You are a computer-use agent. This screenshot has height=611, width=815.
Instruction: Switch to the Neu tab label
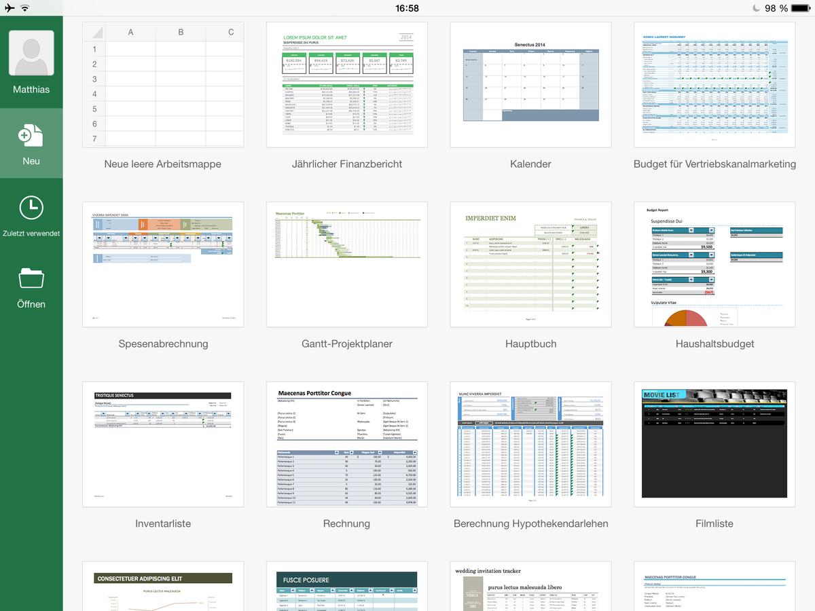[31, 161]
